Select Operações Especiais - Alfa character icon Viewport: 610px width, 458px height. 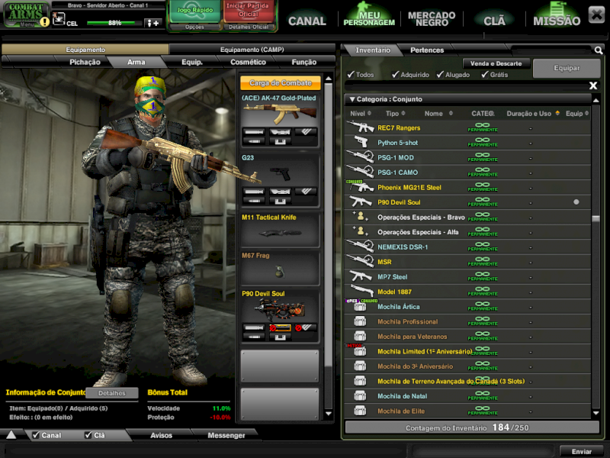tap(361, 231)
